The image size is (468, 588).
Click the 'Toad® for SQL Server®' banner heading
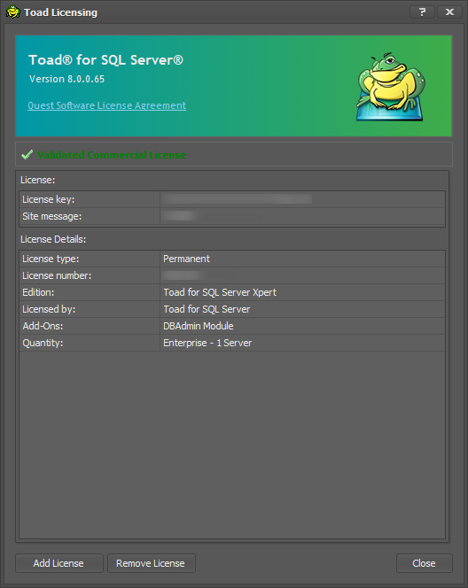pyautogui.click(x=105, y=60)
